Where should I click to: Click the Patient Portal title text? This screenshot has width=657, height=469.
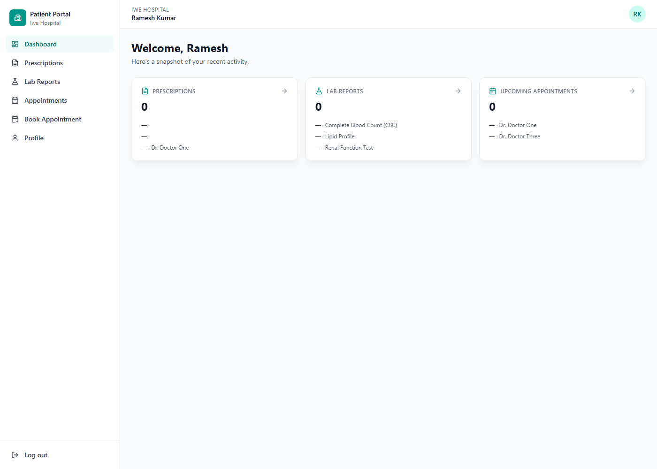[50, 14]
